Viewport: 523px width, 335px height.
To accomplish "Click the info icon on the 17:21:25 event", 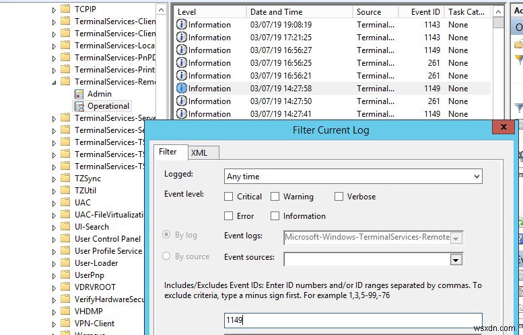I will pos(182,37).
